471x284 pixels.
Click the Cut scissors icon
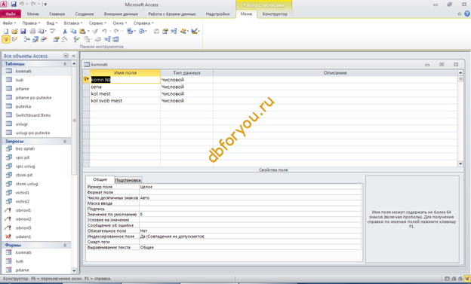tap(65, 31)
